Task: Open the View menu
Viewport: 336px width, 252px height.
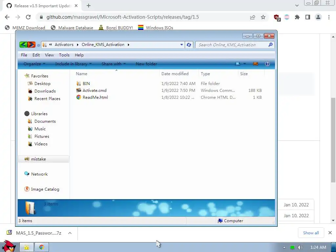Action: coord(49,55)
